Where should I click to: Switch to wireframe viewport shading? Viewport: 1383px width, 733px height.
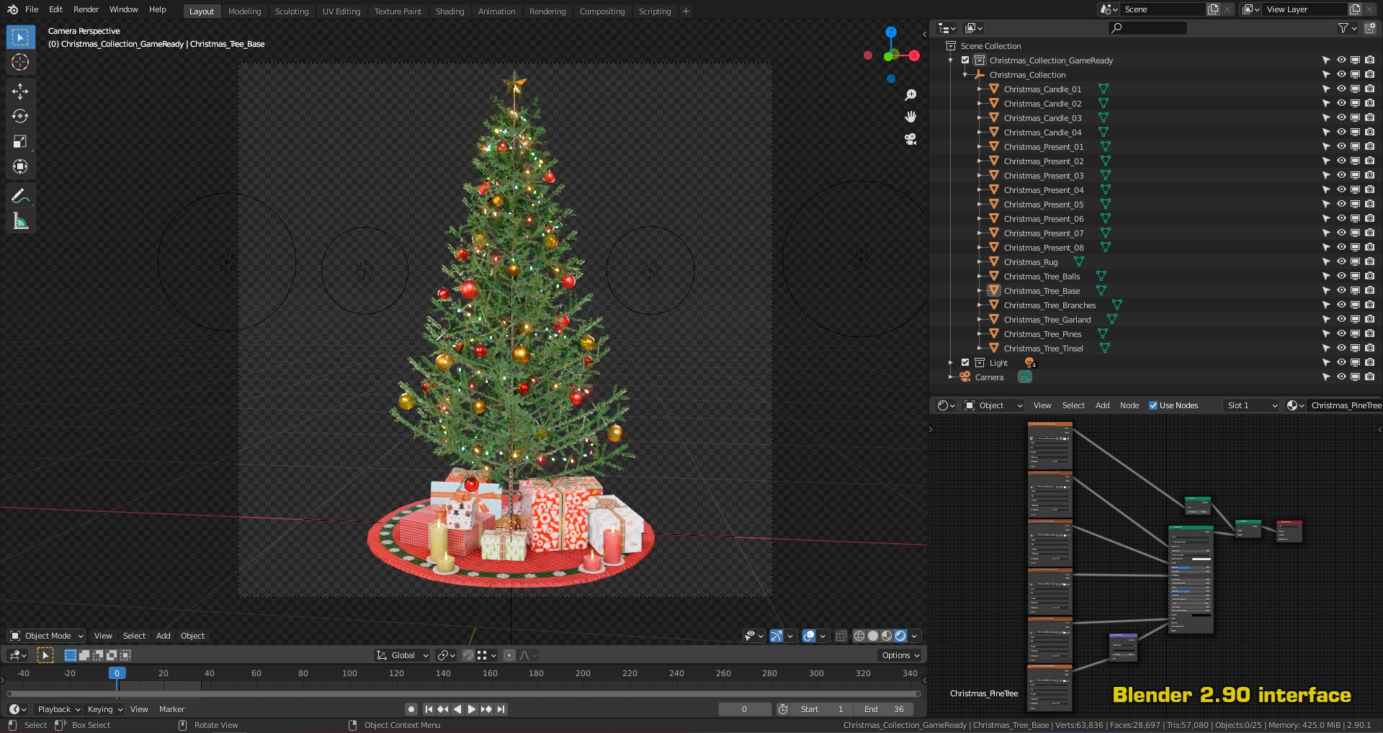[859, 636]
